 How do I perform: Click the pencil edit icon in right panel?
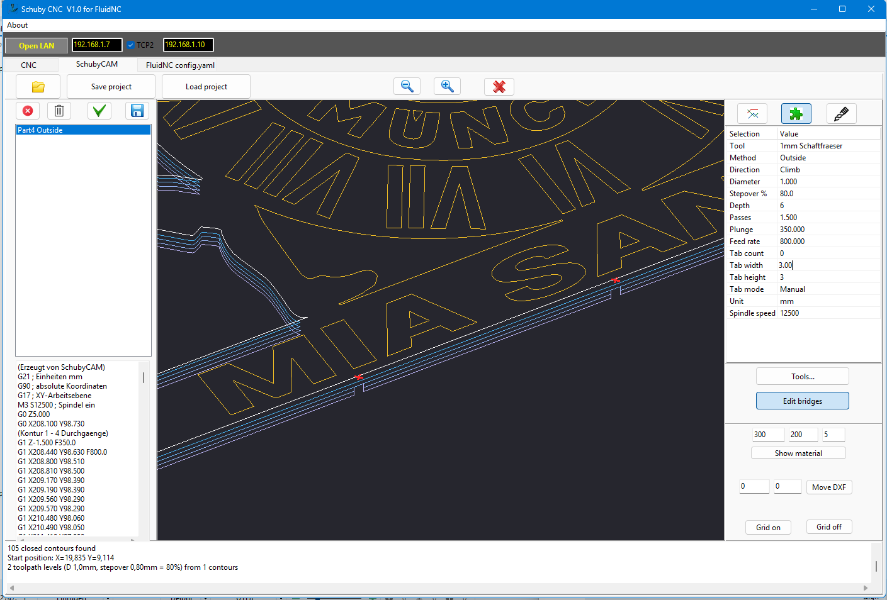pyautogui.click(x=841, y=114)
